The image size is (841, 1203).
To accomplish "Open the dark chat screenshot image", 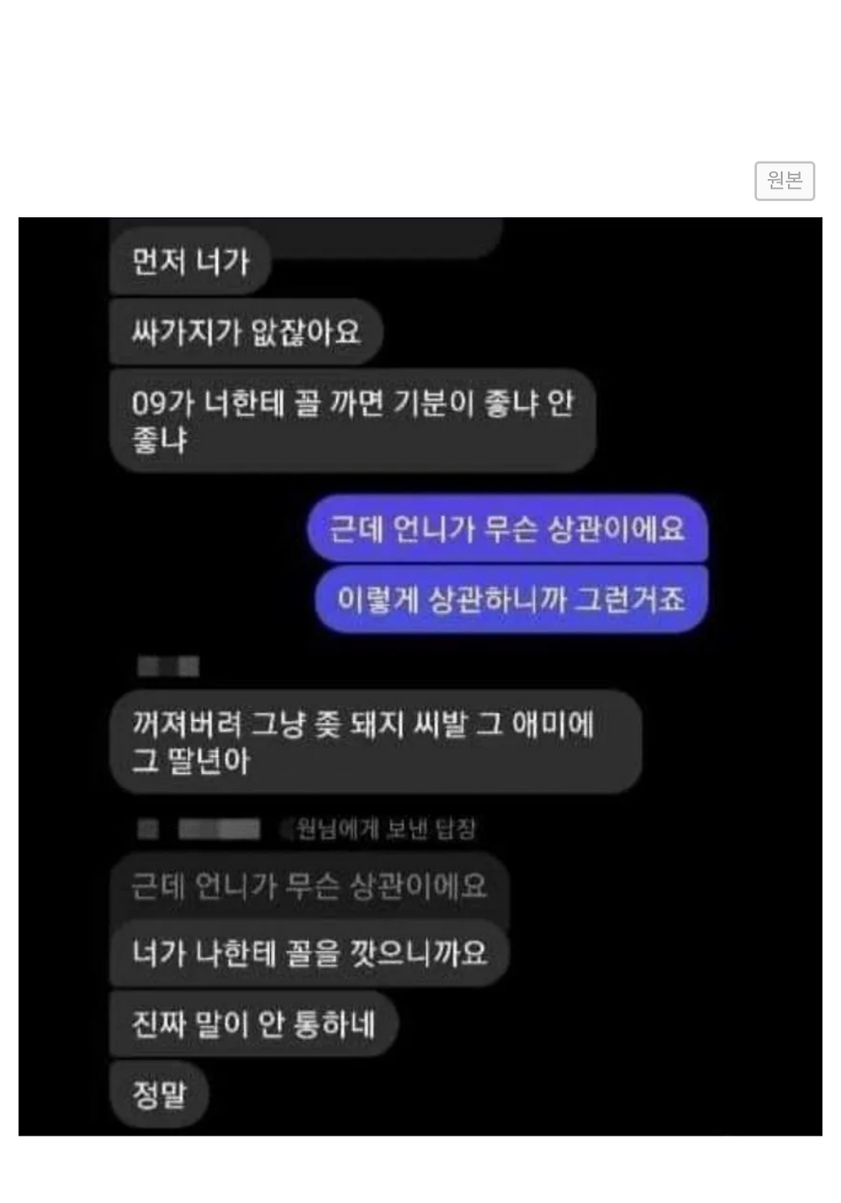I will click(x=420, y=676).
